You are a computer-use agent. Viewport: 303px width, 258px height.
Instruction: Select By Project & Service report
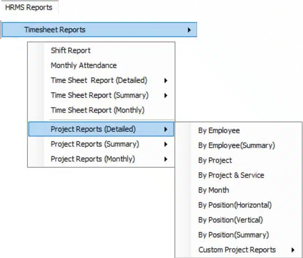tap(239, 175)
